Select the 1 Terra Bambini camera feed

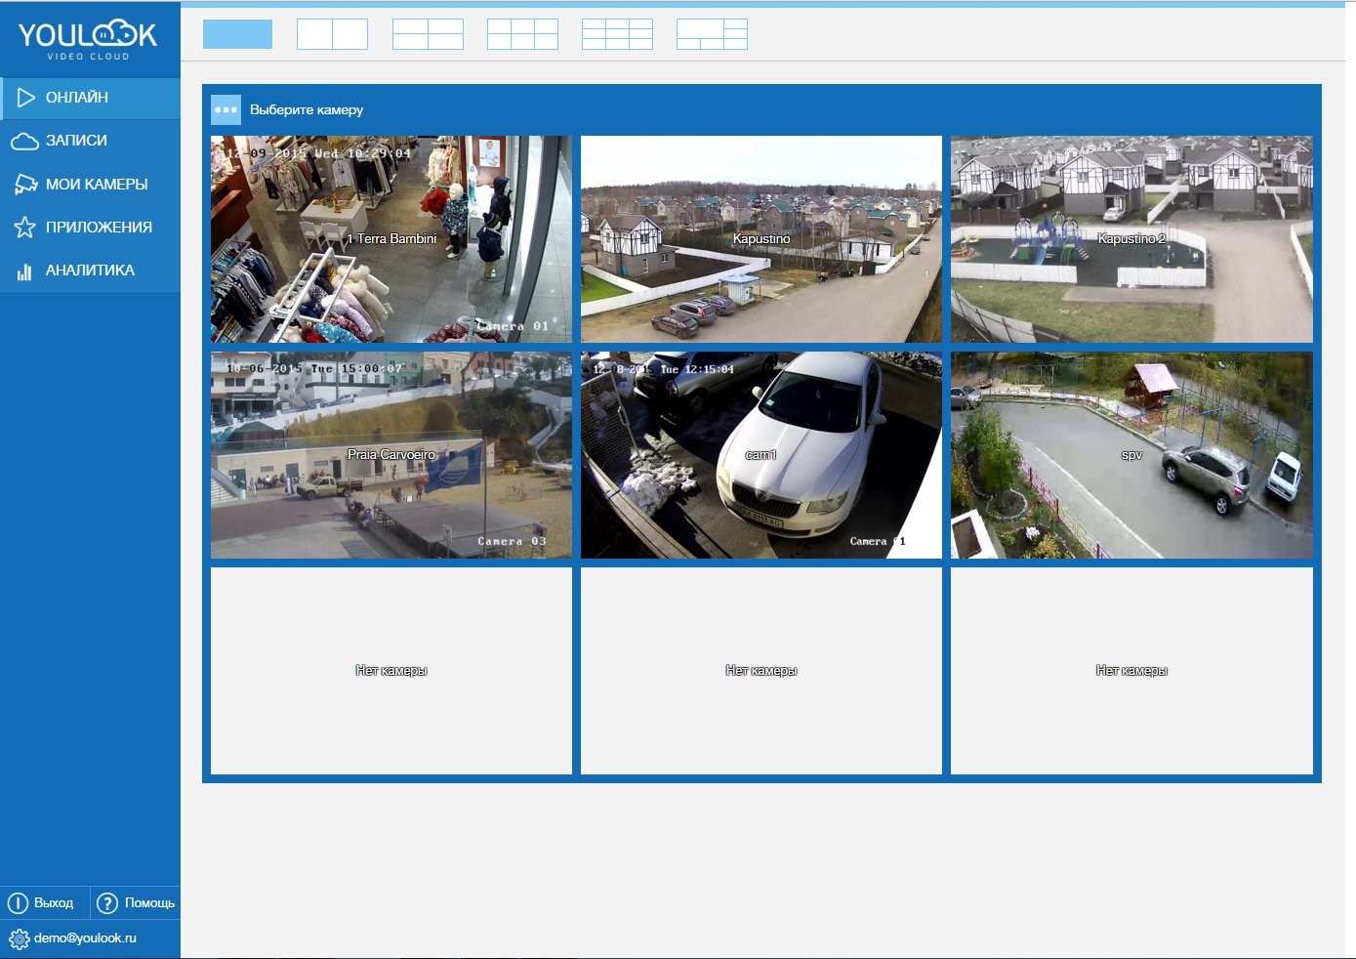click(390, 239)
